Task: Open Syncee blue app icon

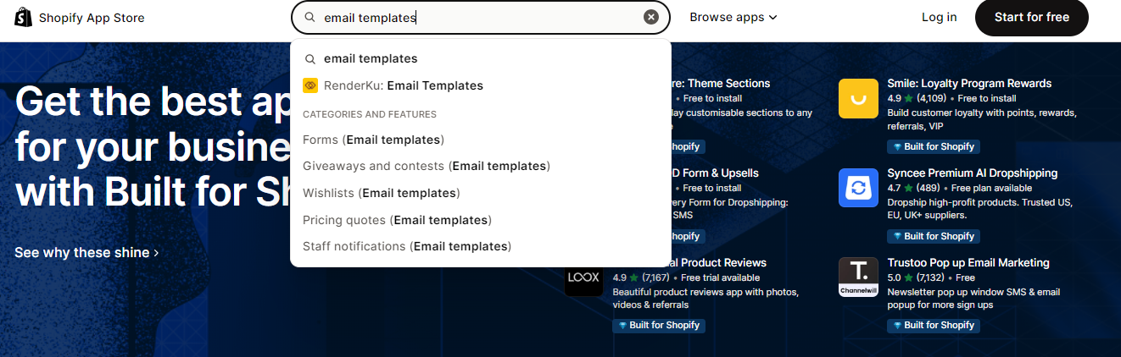Action: [x=858, y=188]
